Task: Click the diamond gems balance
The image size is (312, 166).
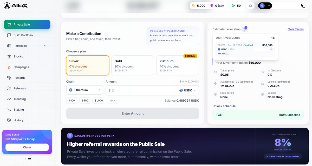Action: pos(217,5)
